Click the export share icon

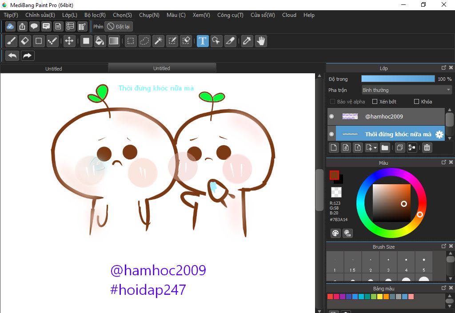click(22, 27)
